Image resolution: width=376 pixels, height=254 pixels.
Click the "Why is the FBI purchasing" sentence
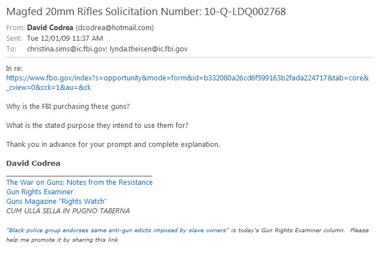(x=63, y=106)
